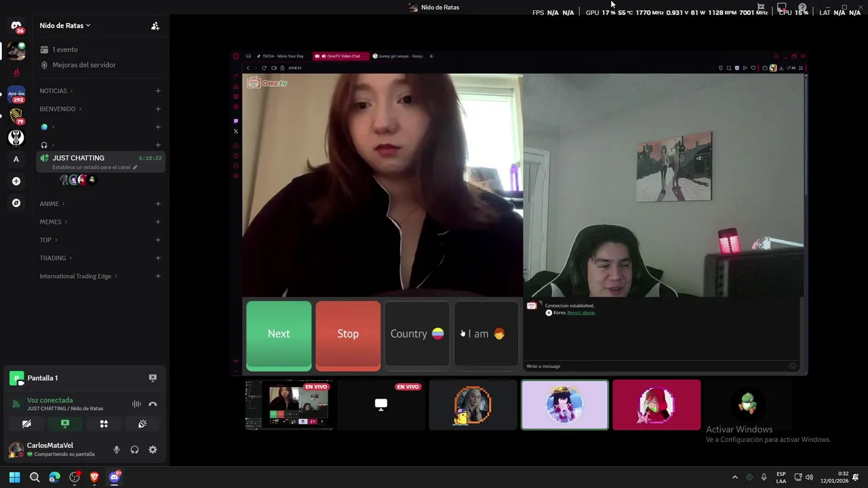The image size is (868, 488).
Task: Show hidden tray icons chevron
Action: click(x=734, y=477)
